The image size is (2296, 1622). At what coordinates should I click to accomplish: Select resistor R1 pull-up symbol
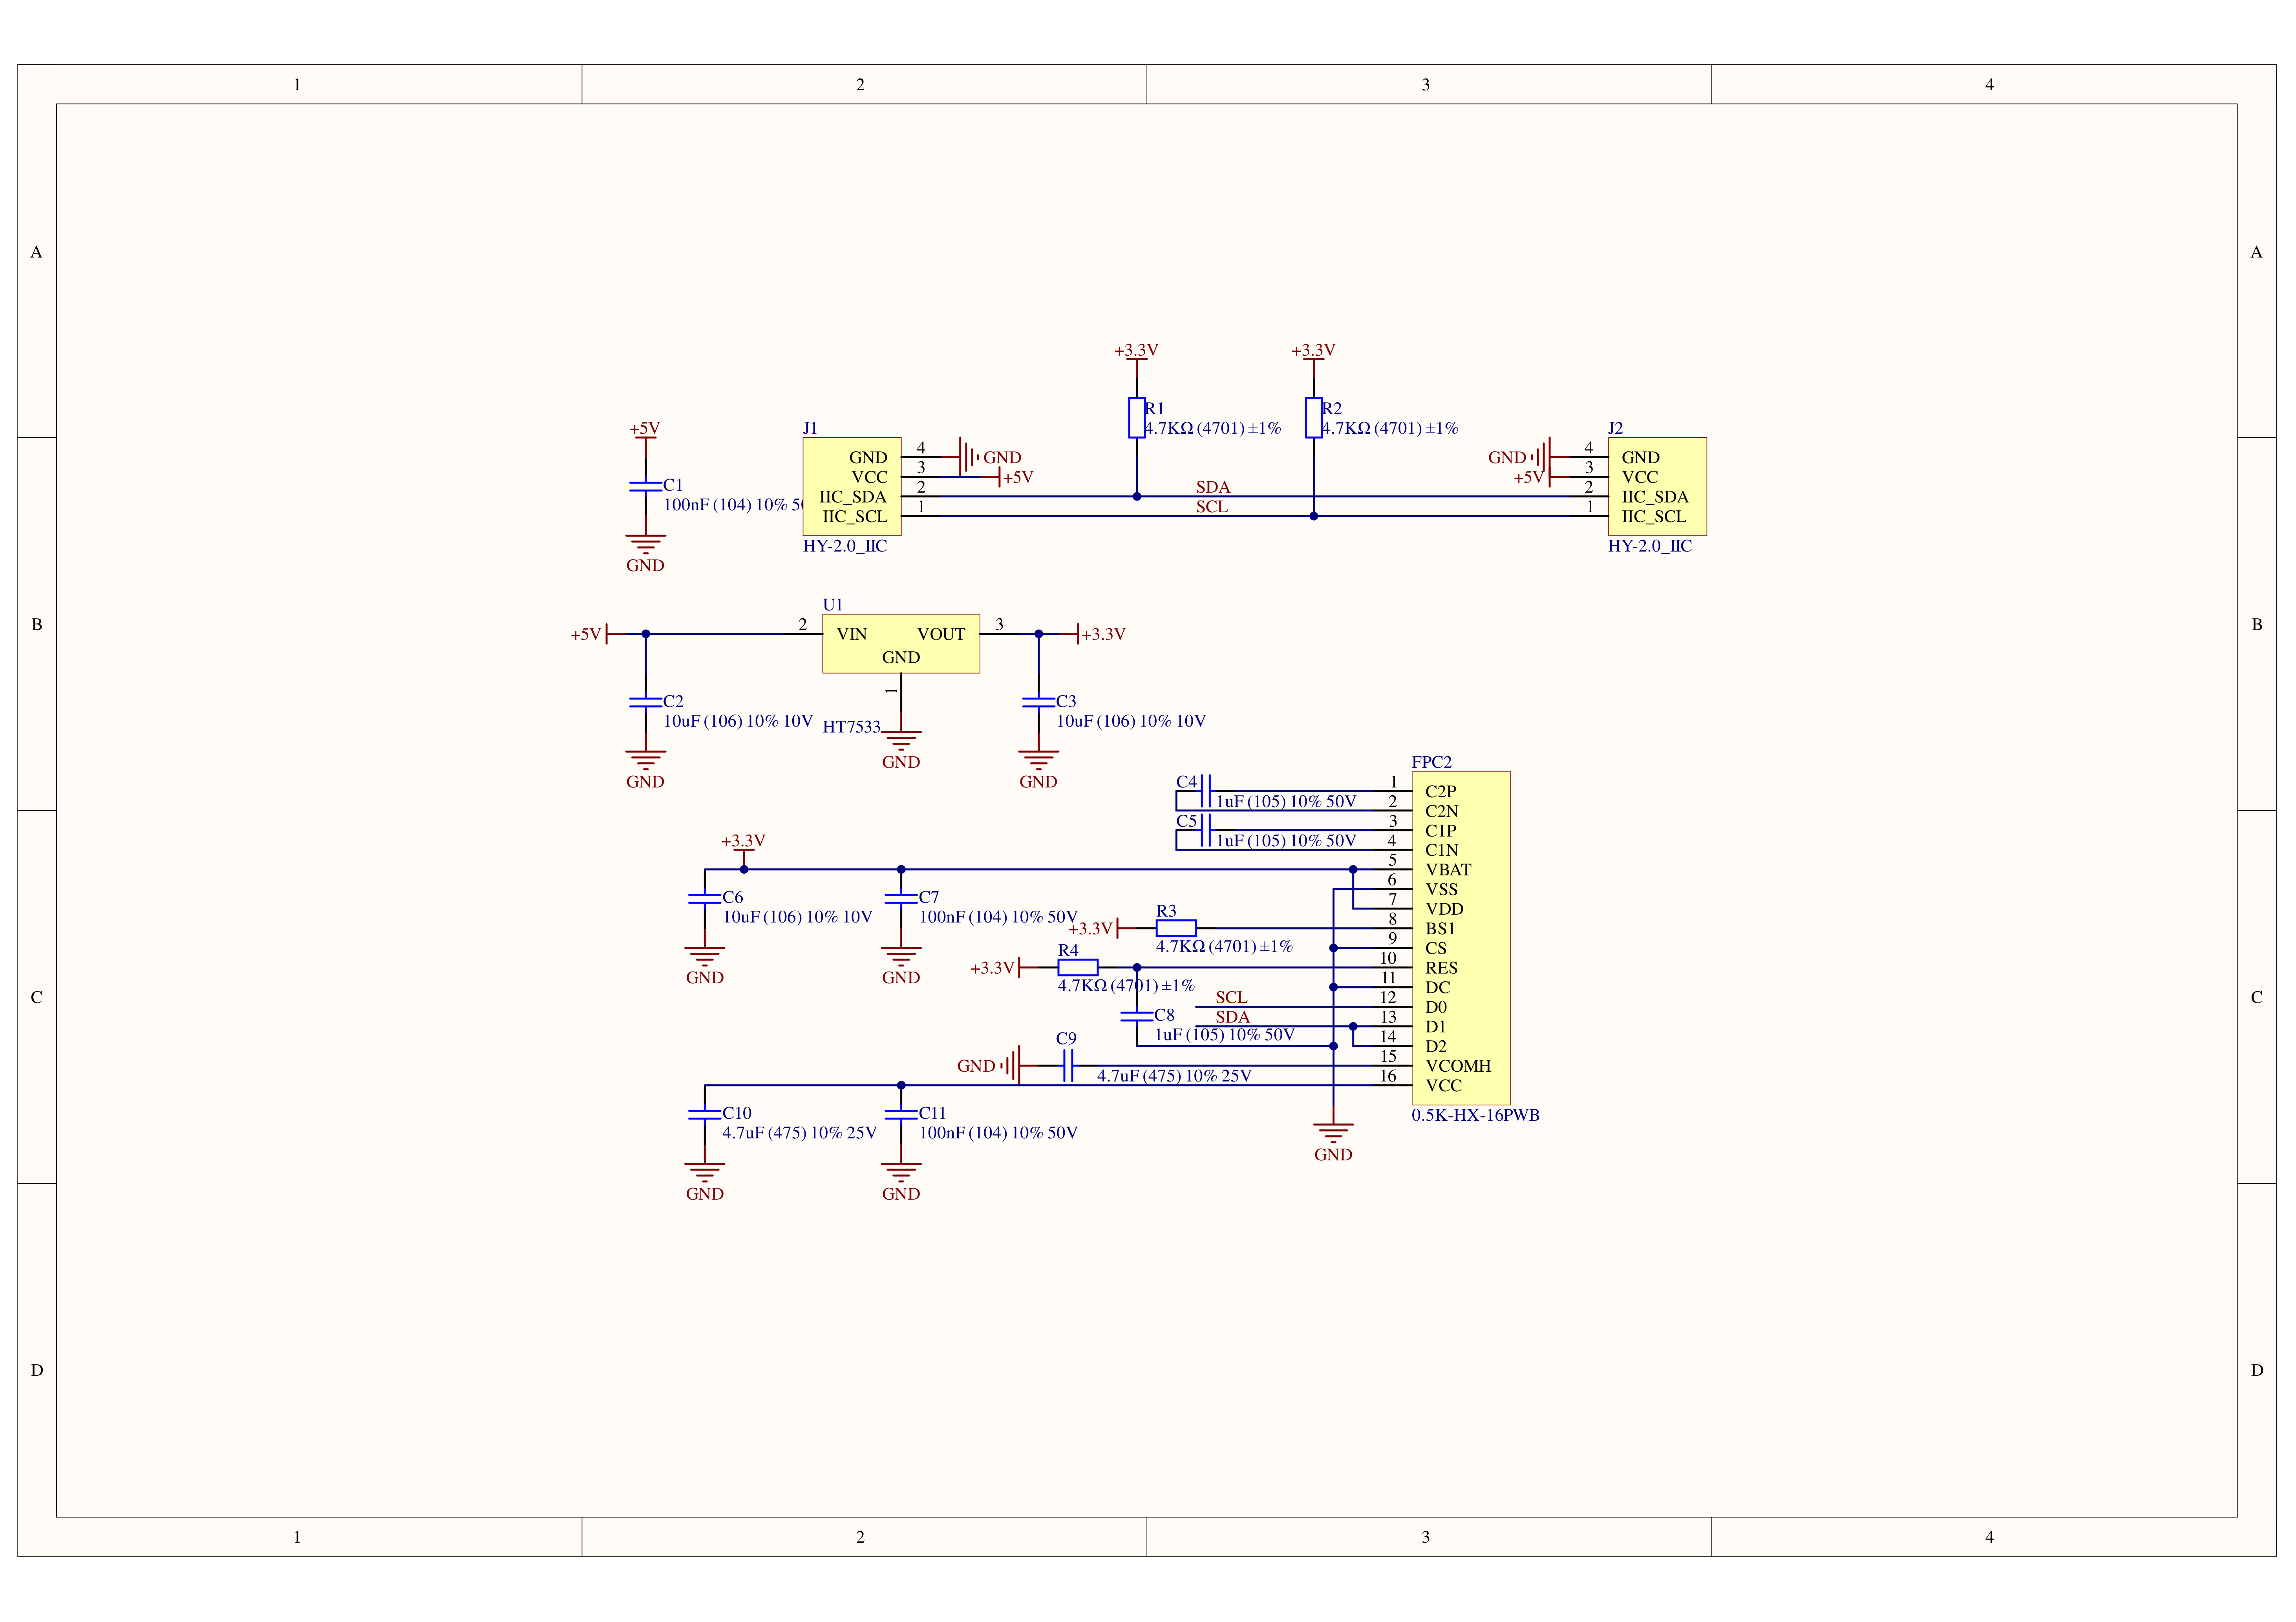1137,418
